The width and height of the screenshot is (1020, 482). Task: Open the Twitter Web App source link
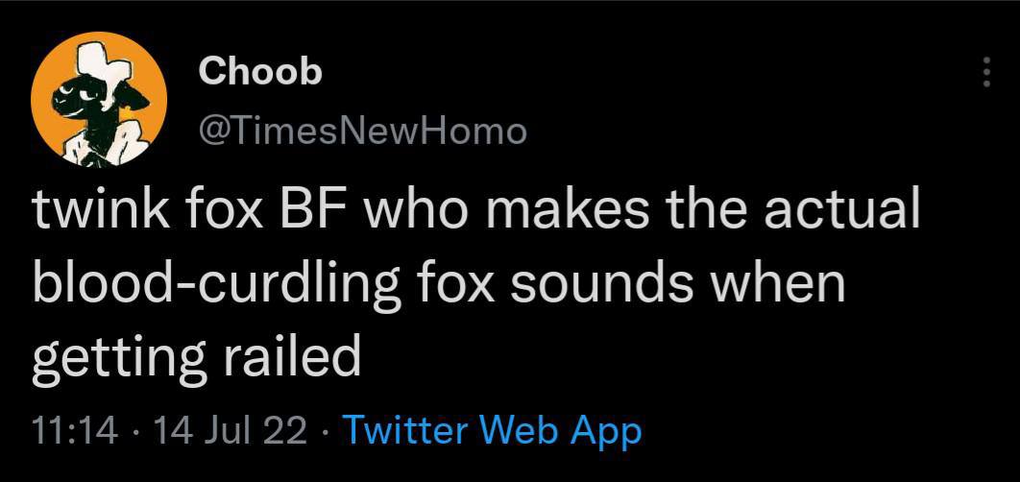491,431
